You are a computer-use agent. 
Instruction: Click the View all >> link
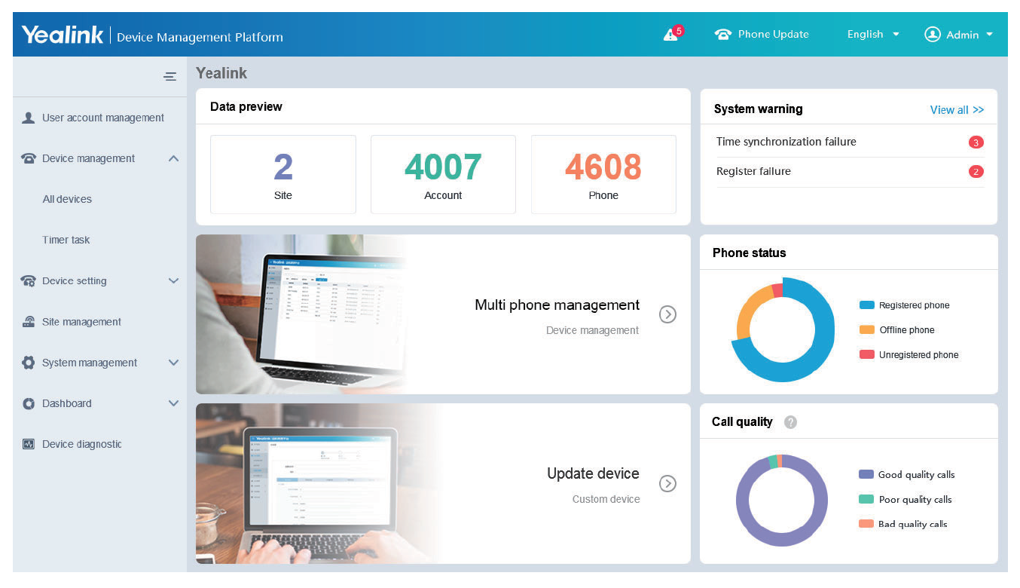click(957, 110)
